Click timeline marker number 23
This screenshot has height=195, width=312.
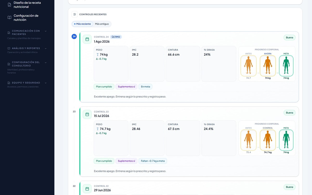(74, 112)
